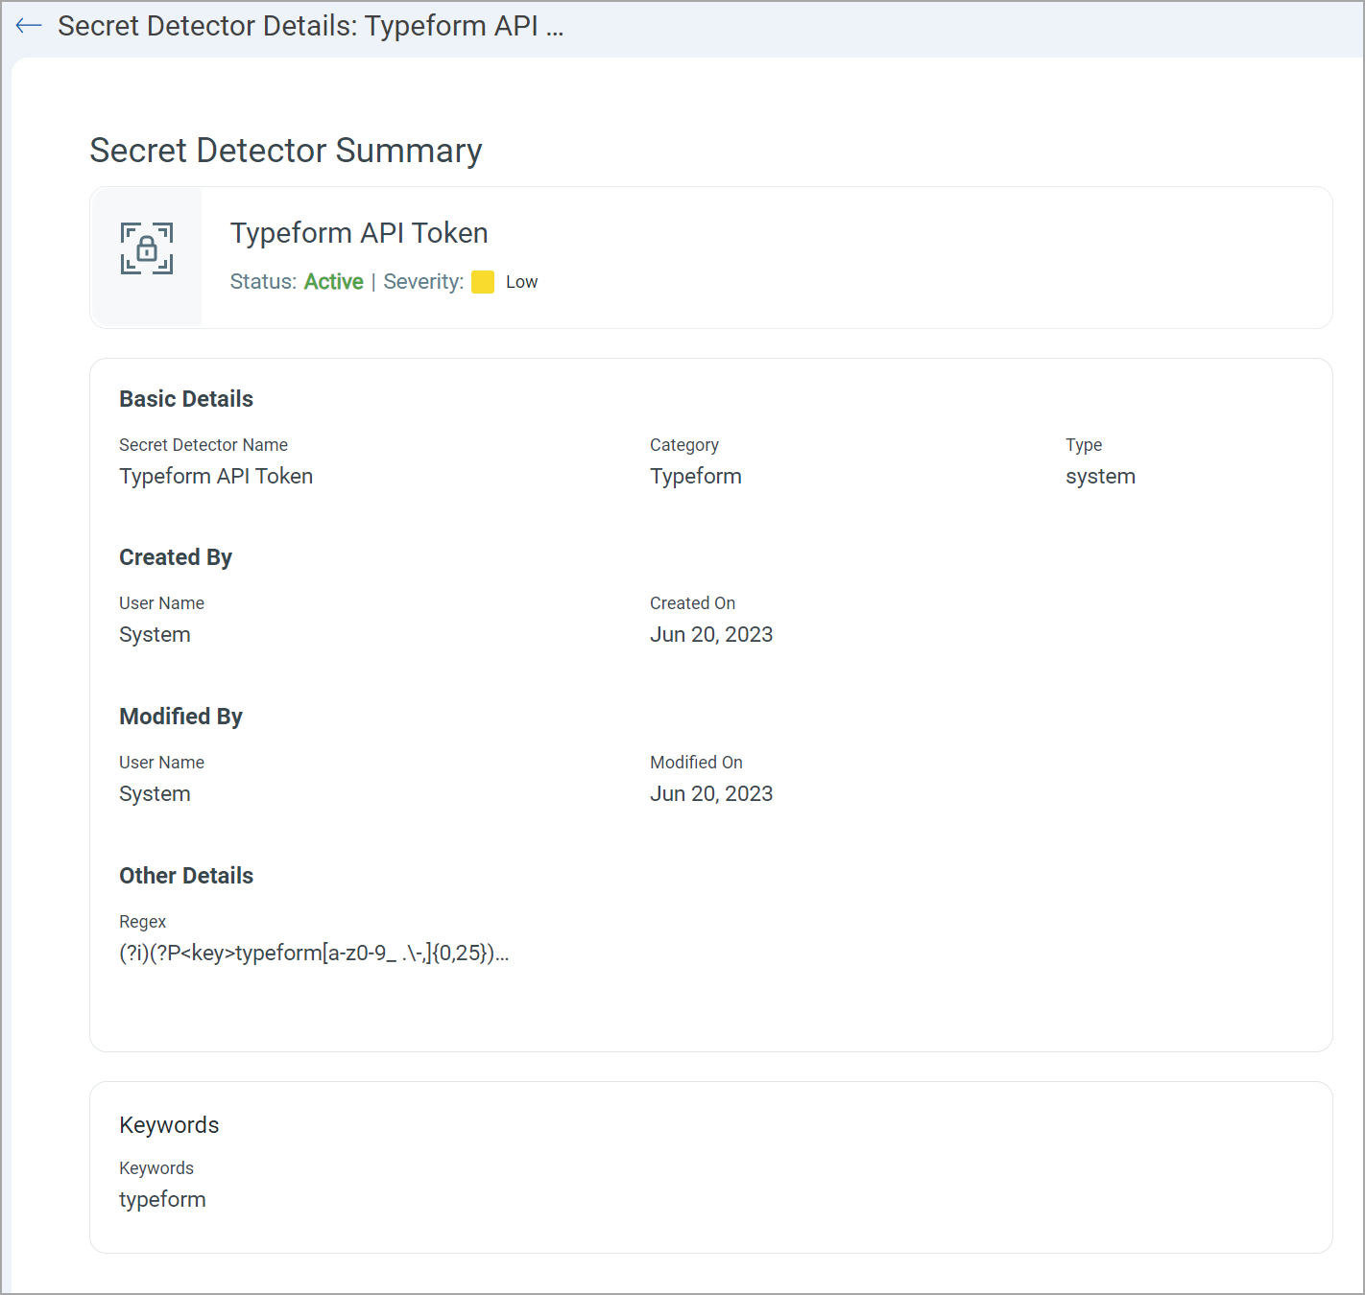This screenshot has height=1295, width=1365.
Task: Click the Secret Detector Name value
Action: pyautogui.click(x=216, y=477)
